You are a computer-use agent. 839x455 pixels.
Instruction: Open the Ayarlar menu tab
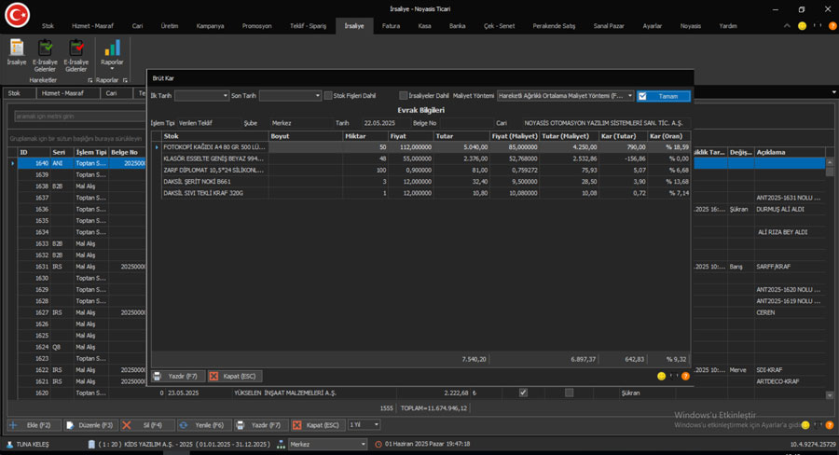653,26
